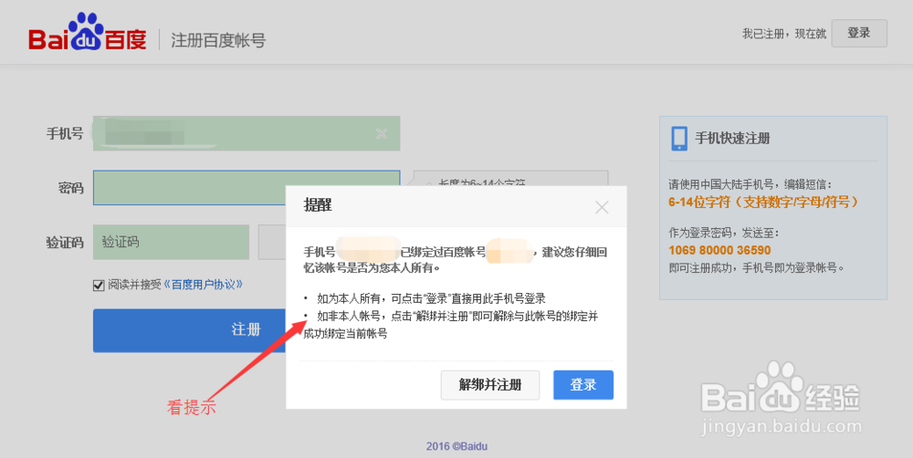The width and height of the screenshot is (913, 458).
Task: Click the 我已注册，现在就 text
Action: (783, 34)
